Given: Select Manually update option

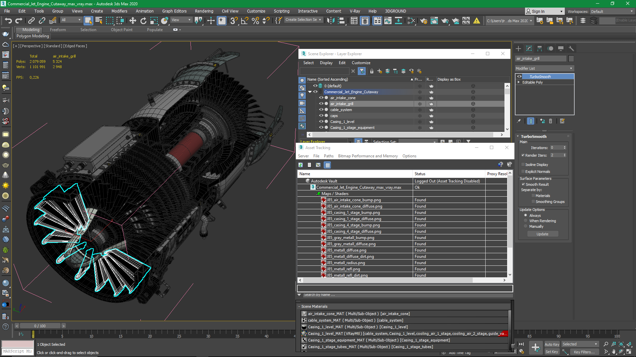Looking at the screenshot, I should tap(525, 226).
